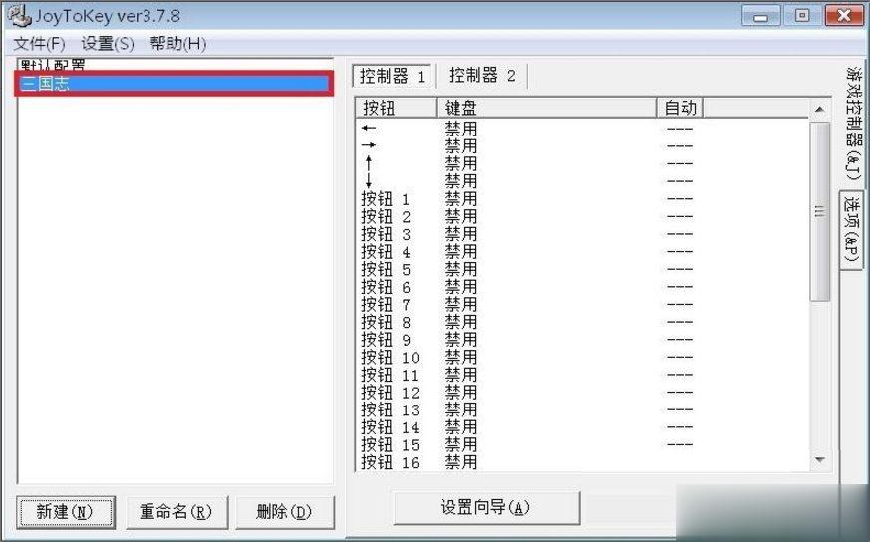The width and height of the screenshot is (870, 542).
Task: Switch to the 控制器 1 tab
Action: (x=392, y=76)
